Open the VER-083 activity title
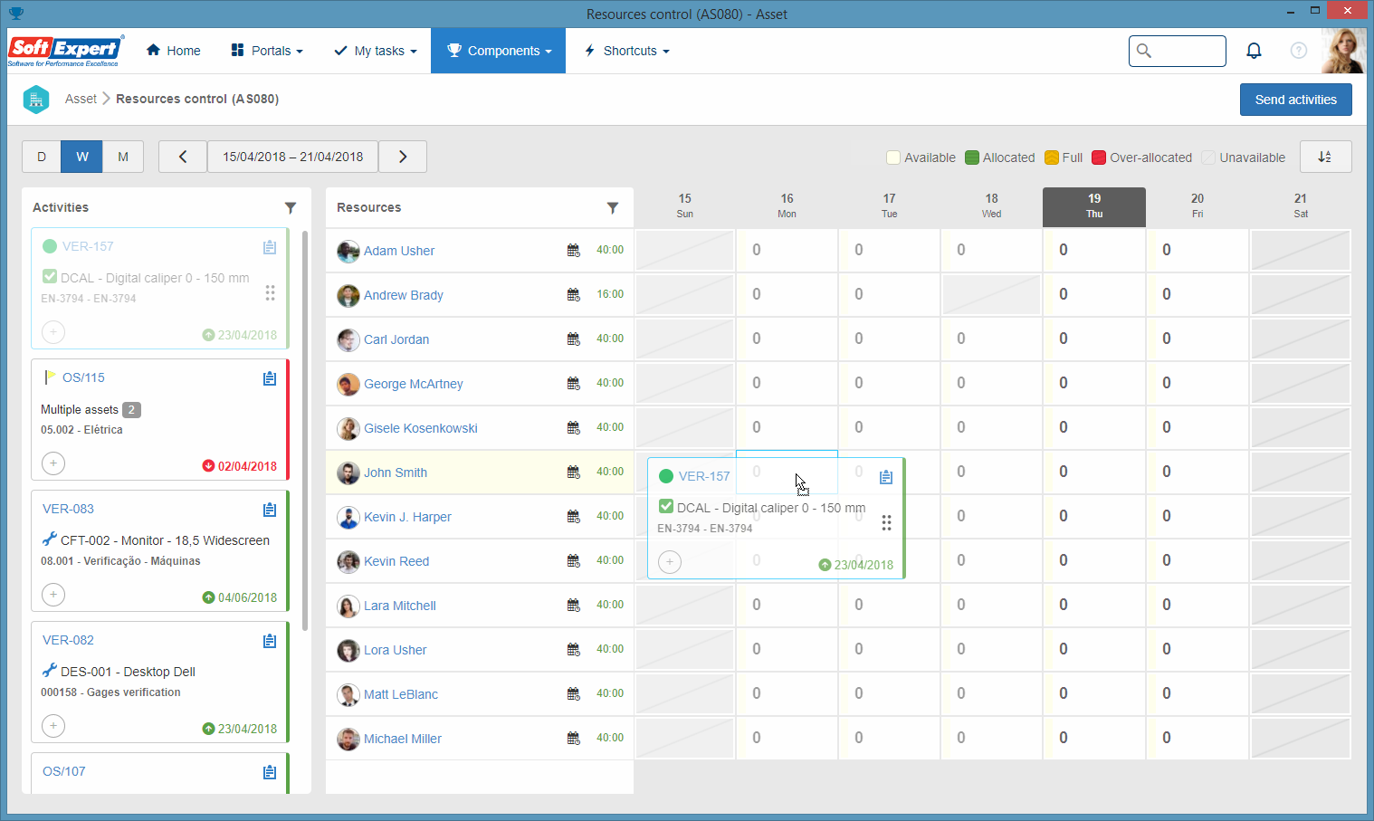This screenshot has width=1374, height=821. click(x=68, y=509)
